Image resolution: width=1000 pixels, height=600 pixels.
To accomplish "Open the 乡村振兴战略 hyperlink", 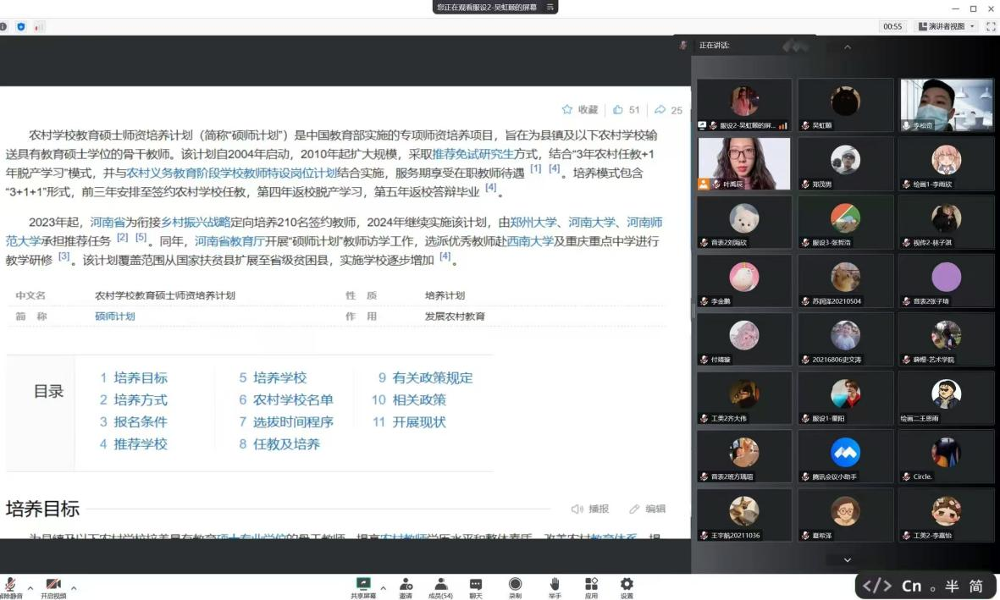I will [x=196, y=223].
